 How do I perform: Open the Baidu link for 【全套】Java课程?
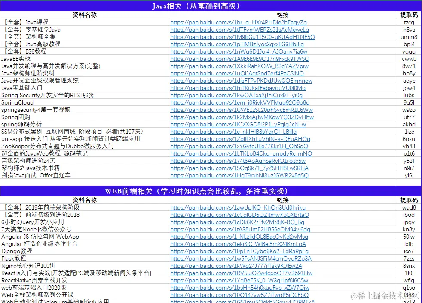pyautogui.click(x=239, y=23)
